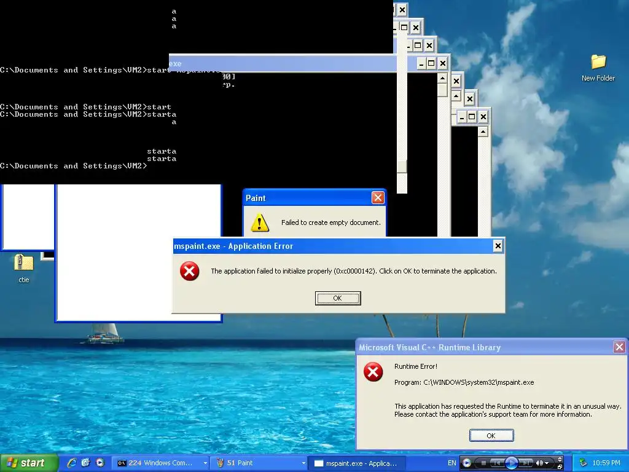Click the 'Program: C:\WINDOWS\system32\mspaint.exe' line
The width and height of the screenshot is (629, 472).
pos(464,382)
